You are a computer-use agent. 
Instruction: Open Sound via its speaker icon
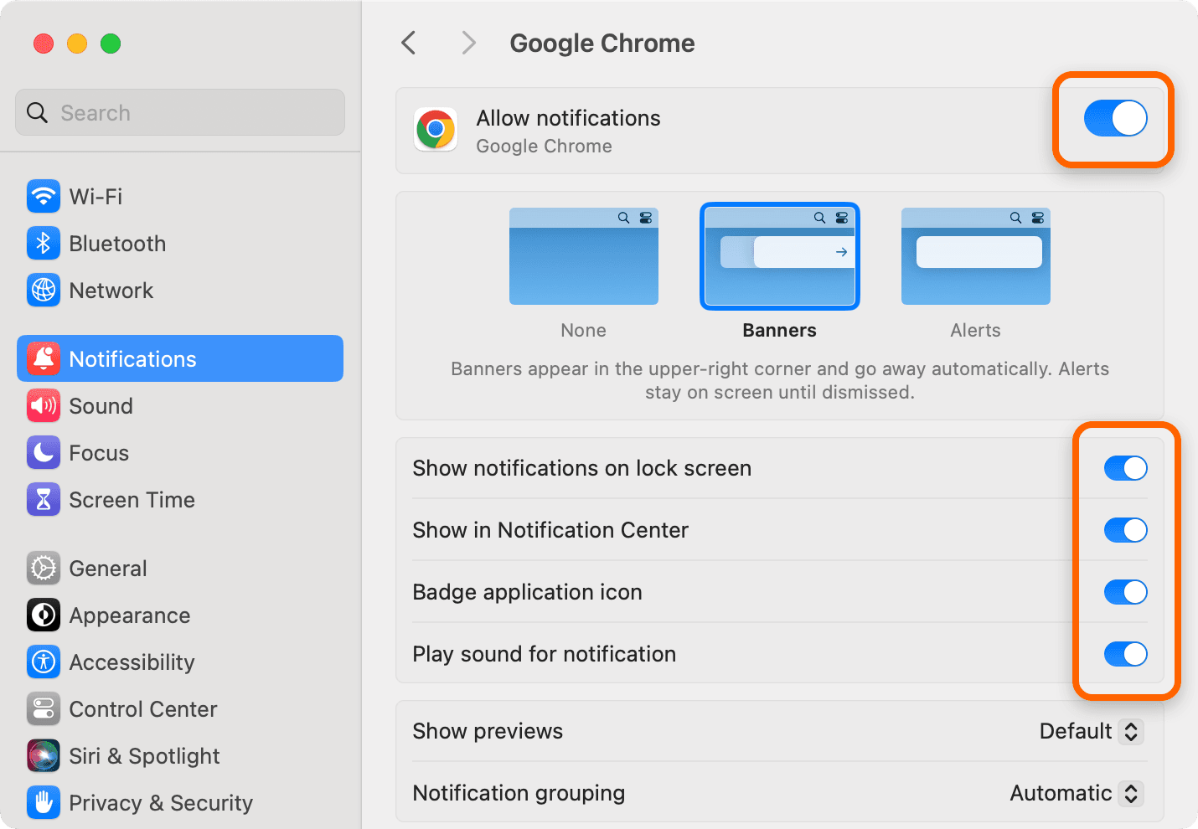tap(44, 406)
